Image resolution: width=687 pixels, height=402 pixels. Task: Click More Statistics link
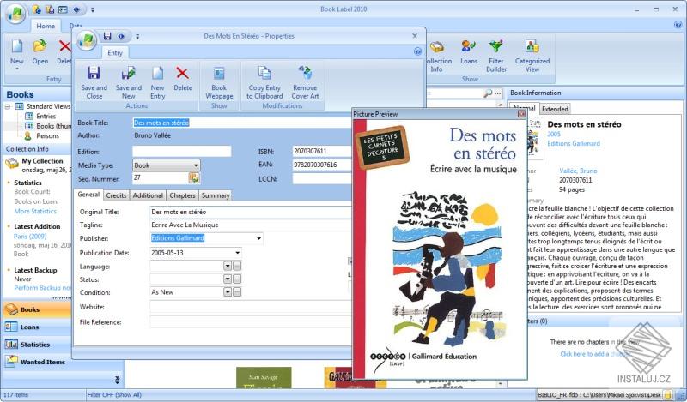tap(35, 211)
